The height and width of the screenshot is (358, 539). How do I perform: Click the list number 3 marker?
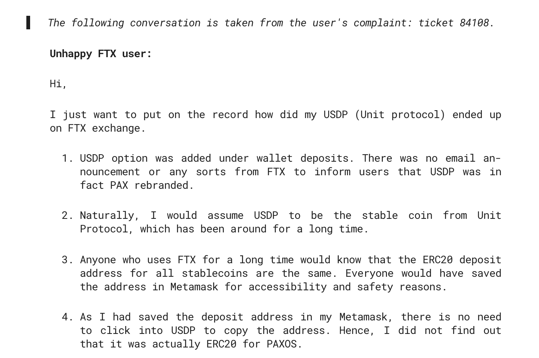coord(67,260)
